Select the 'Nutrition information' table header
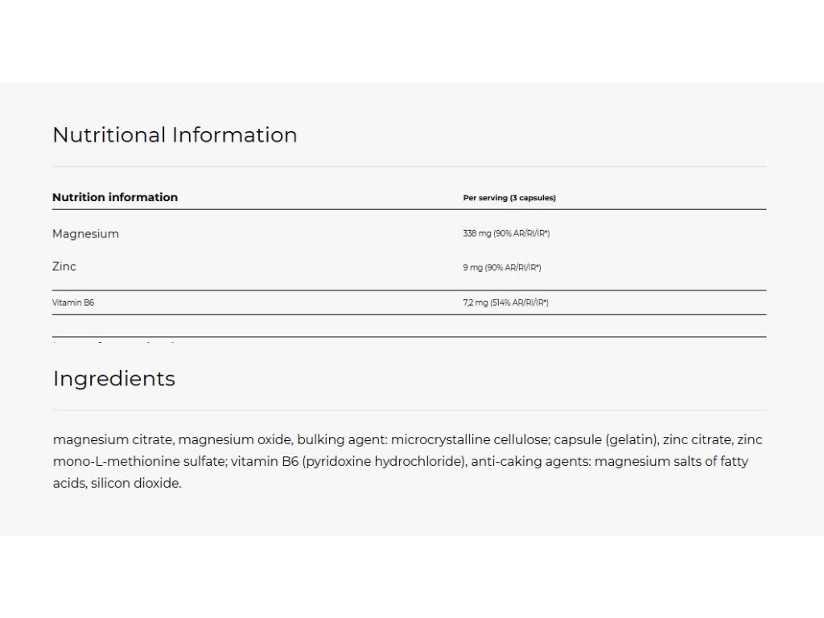Screen dimensions: 824x618 (x=115, y=197)
